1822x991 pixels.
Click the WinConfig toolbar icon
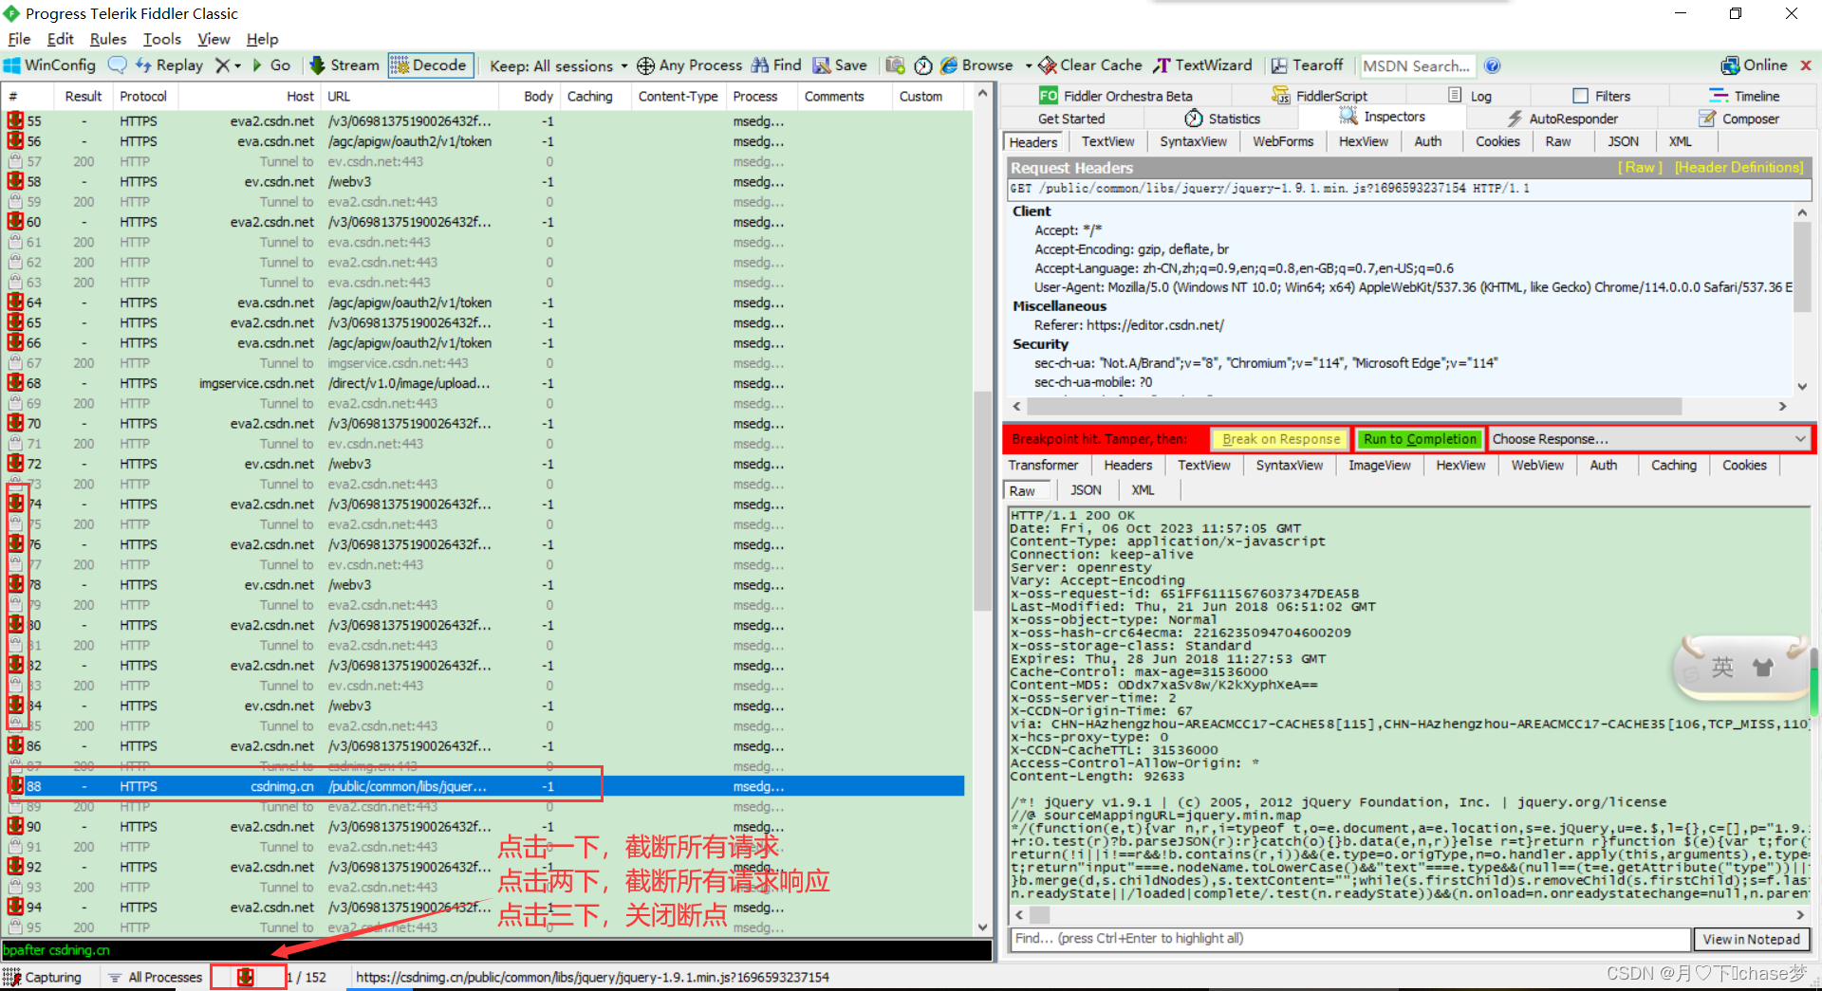click(50, 65)
